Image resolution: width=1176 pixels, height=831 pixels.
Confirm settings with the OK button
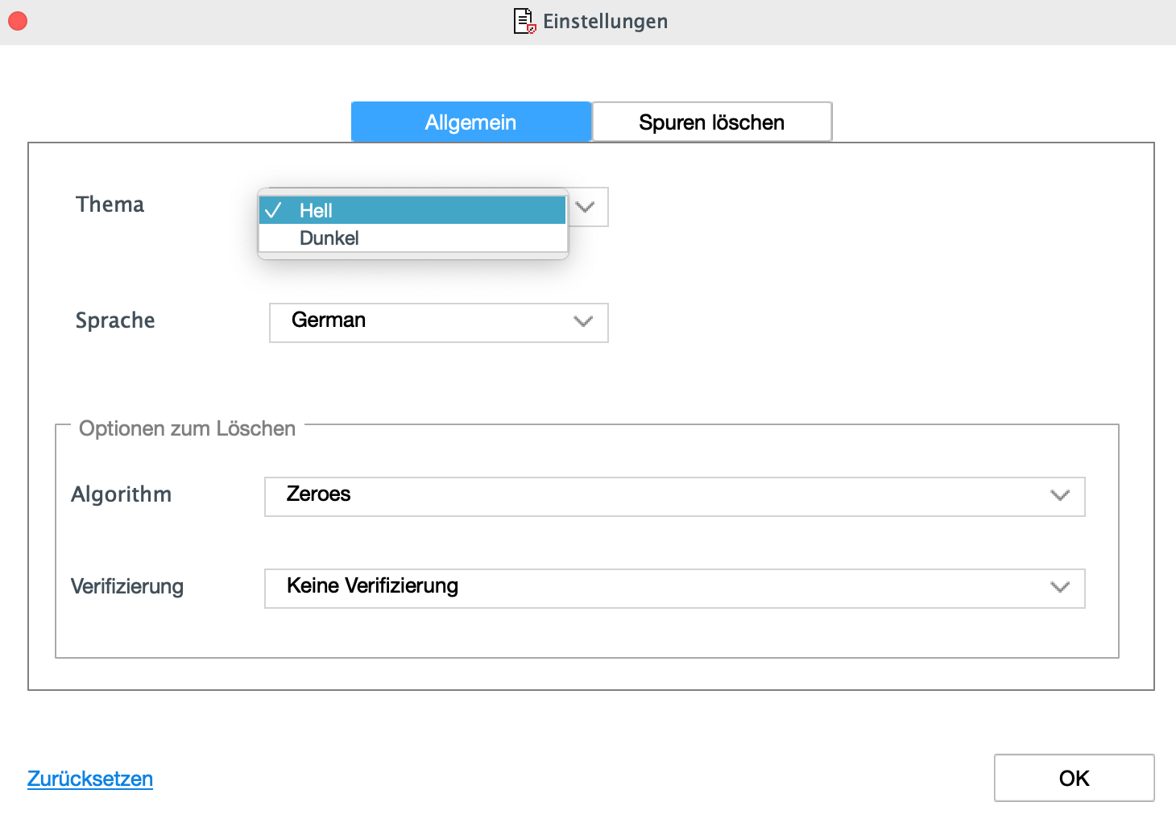click(1074, 778)
